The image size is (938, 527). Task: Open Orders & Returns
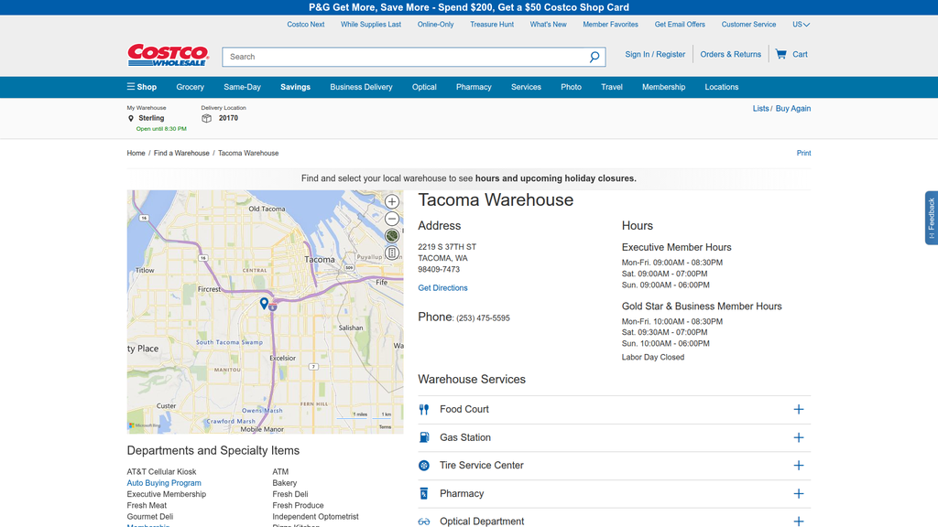click(730, 54)
